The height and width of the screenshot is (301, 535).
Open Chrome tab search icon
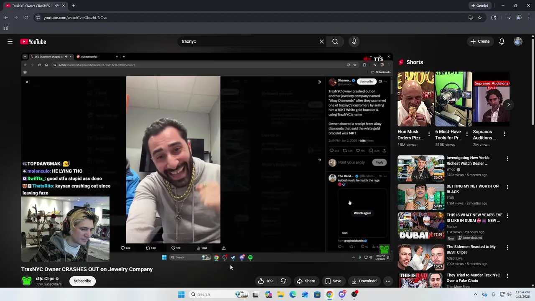click(x=494, y=18)
